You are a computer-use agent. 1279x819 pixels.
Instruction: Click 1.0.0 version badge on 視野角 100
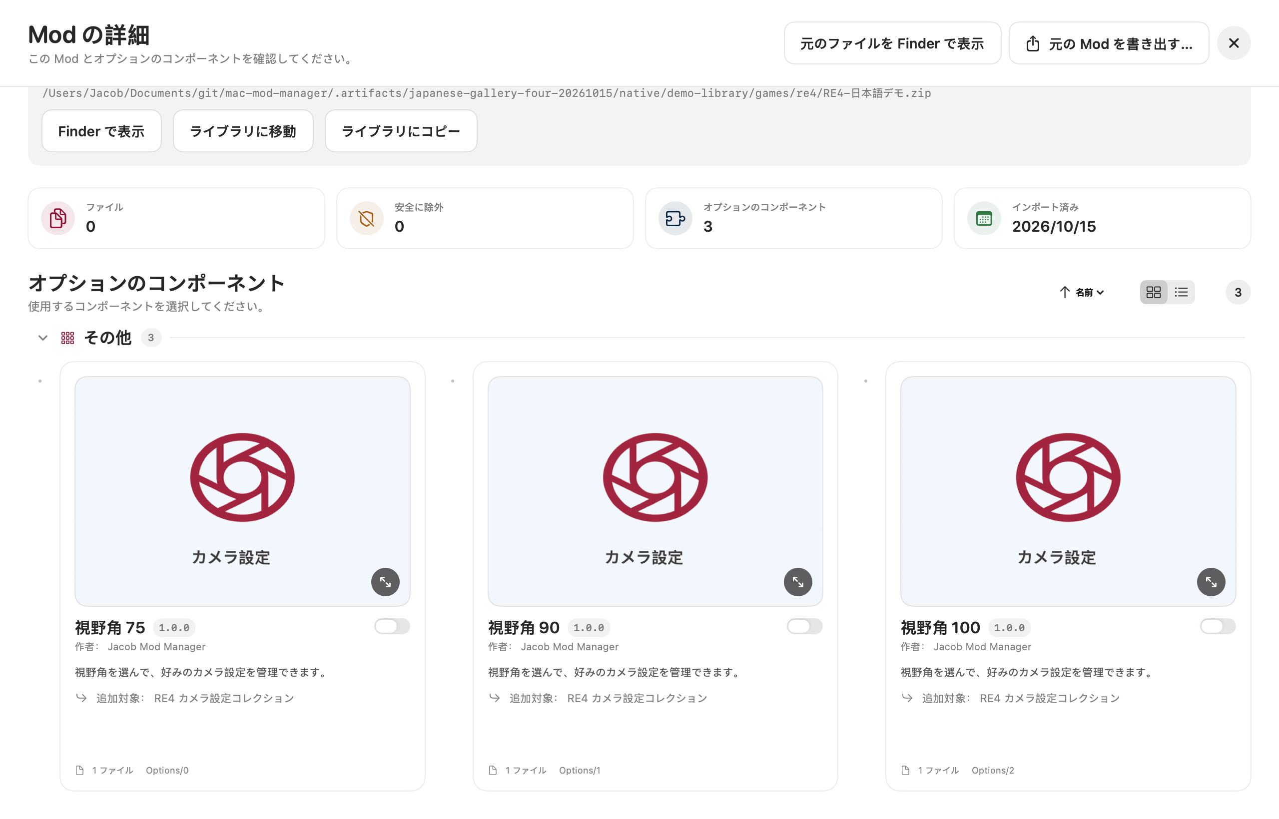[x=1009, y=628]
